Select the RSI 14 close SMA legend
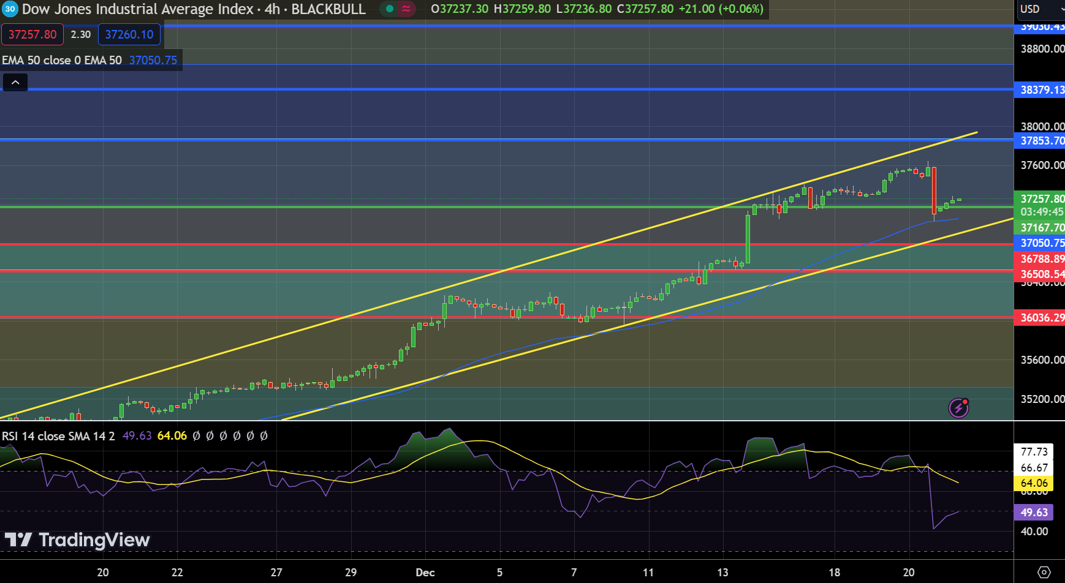 [x=58, y=436]
